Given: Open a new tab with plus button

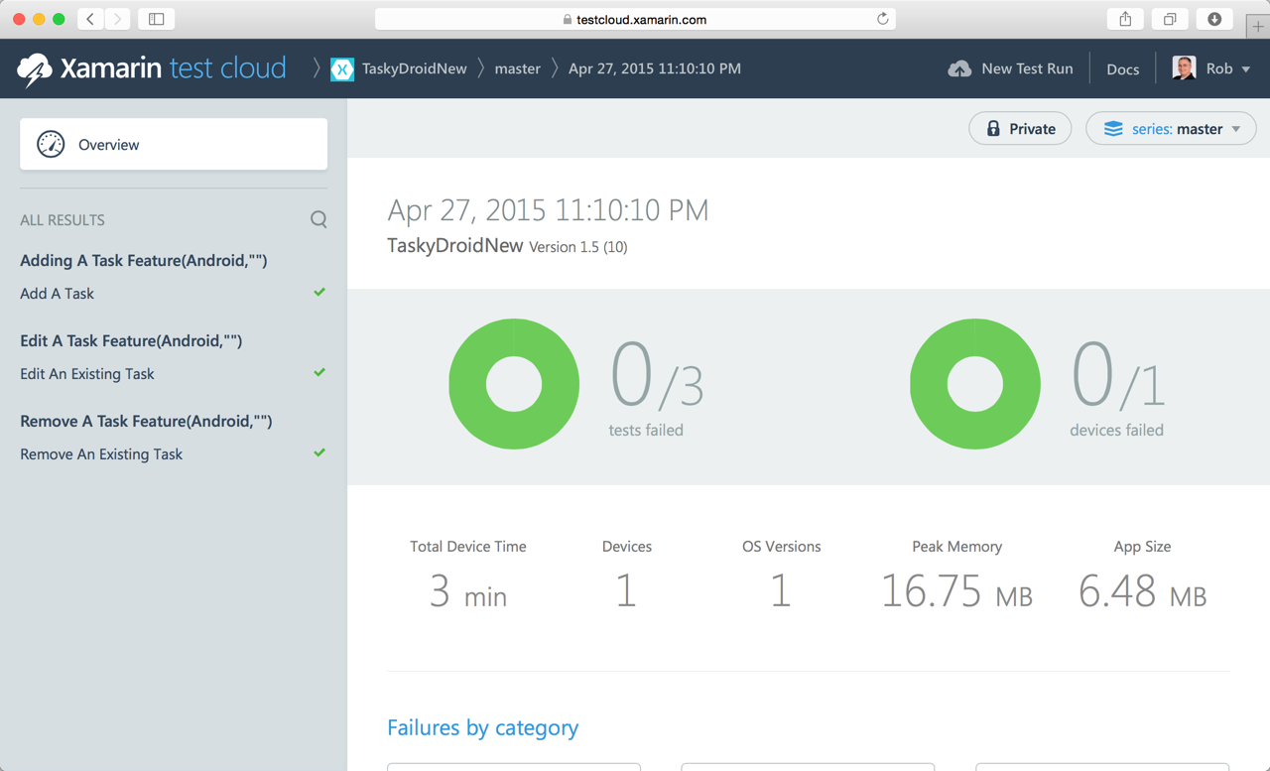Looking at the screenshot, I should click(1258, 27).
